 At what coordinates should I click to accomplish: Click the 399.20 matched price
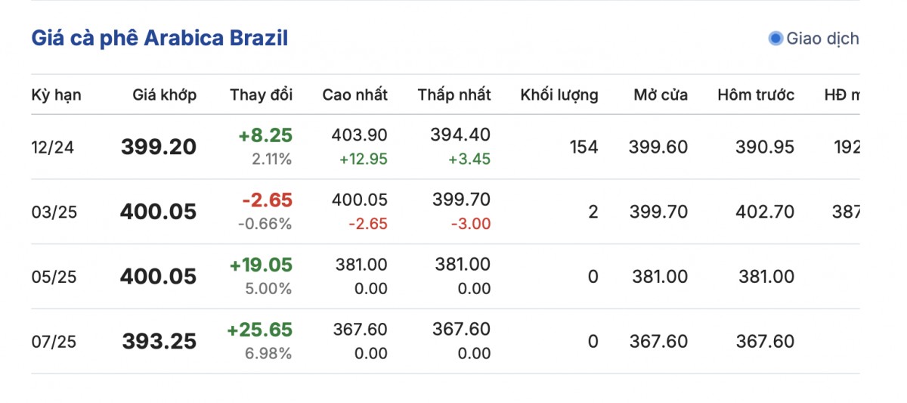point(159,147)
